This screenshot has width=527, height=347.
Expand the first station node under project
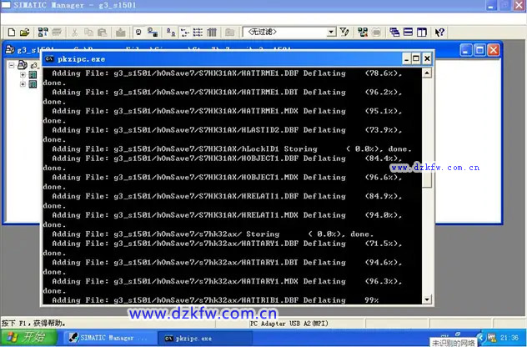click(23, 74)
